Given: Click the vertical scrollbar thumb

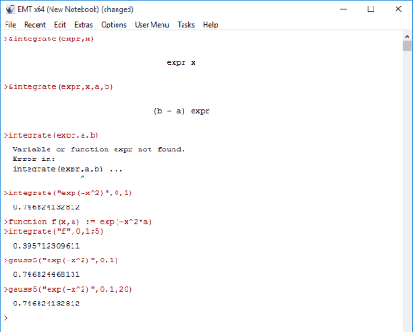Looking at the screenshot, I should (407, 47).
